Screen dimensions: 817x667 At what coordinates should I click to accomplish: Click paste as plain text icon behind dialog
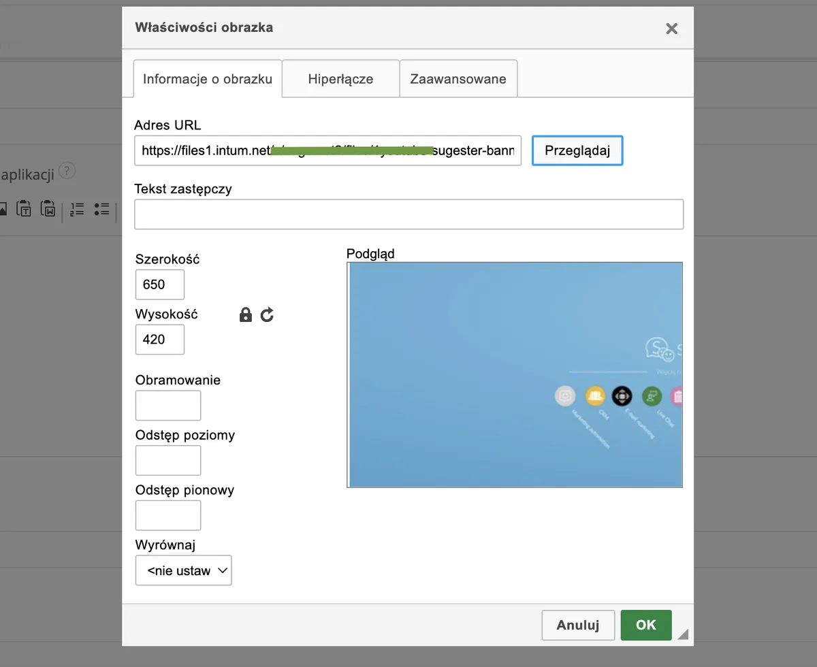[x=25, y=208]
